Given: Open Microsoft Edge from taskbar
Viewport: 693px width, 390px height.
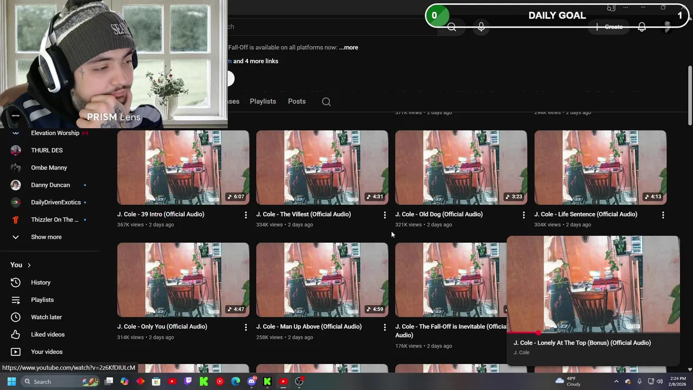Looking at the screenshot, I should coord(236,381).
